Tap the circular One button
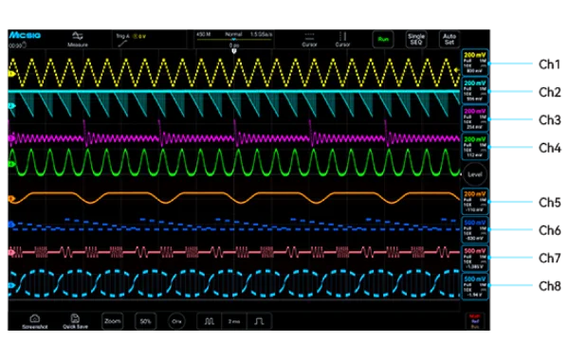Image resolution: width=569 pixels, height=360 pixels. (x=176, y=321)
